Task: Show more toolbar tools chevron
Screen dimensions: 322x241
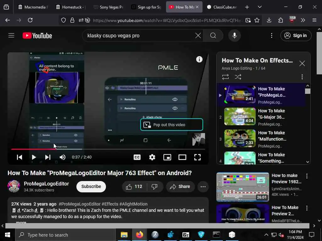Action: click(x=303, y=20)
